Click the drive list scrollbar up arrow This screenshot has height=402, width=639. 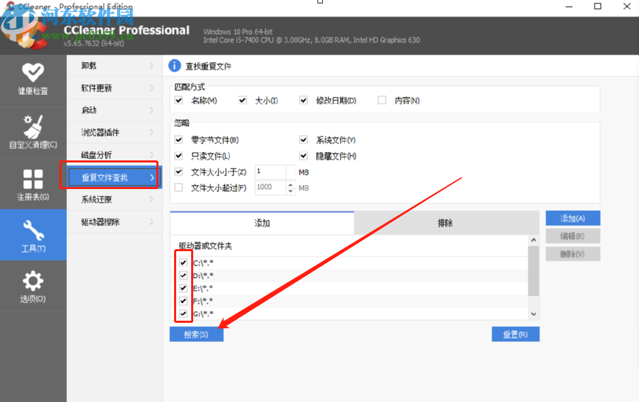point(533,240)
